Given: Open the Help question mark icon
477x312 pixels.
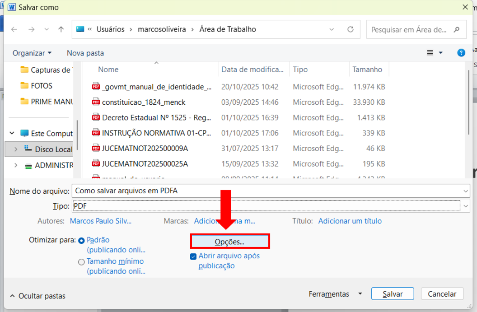Looking at the screenshot, I should click(x=461, y=53).
